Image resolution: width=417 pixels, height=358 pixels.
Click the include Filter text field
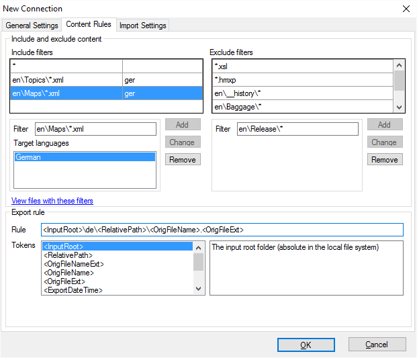coord(95,128)
